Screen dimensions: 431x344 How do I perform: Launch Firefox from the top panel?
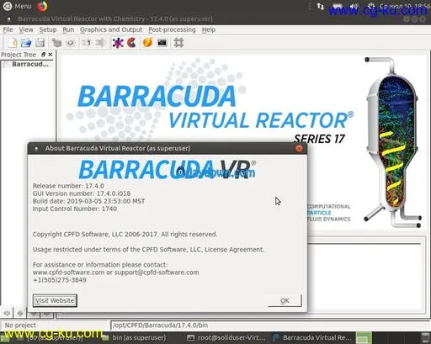[x=42, y=6]
